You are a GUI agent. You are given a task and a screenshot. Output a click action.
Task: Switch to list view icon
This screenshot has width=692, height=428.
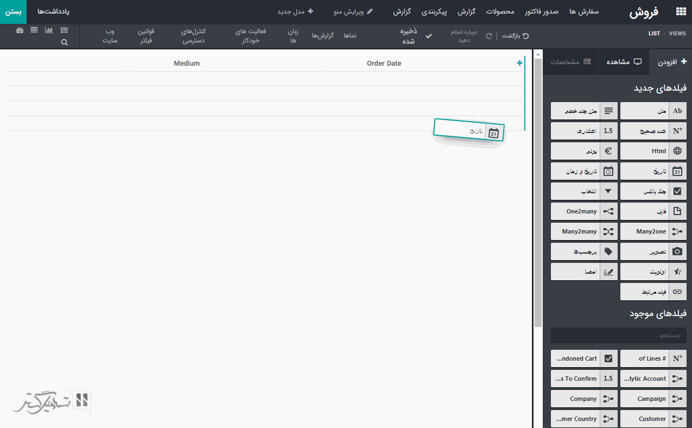[64, 30]
